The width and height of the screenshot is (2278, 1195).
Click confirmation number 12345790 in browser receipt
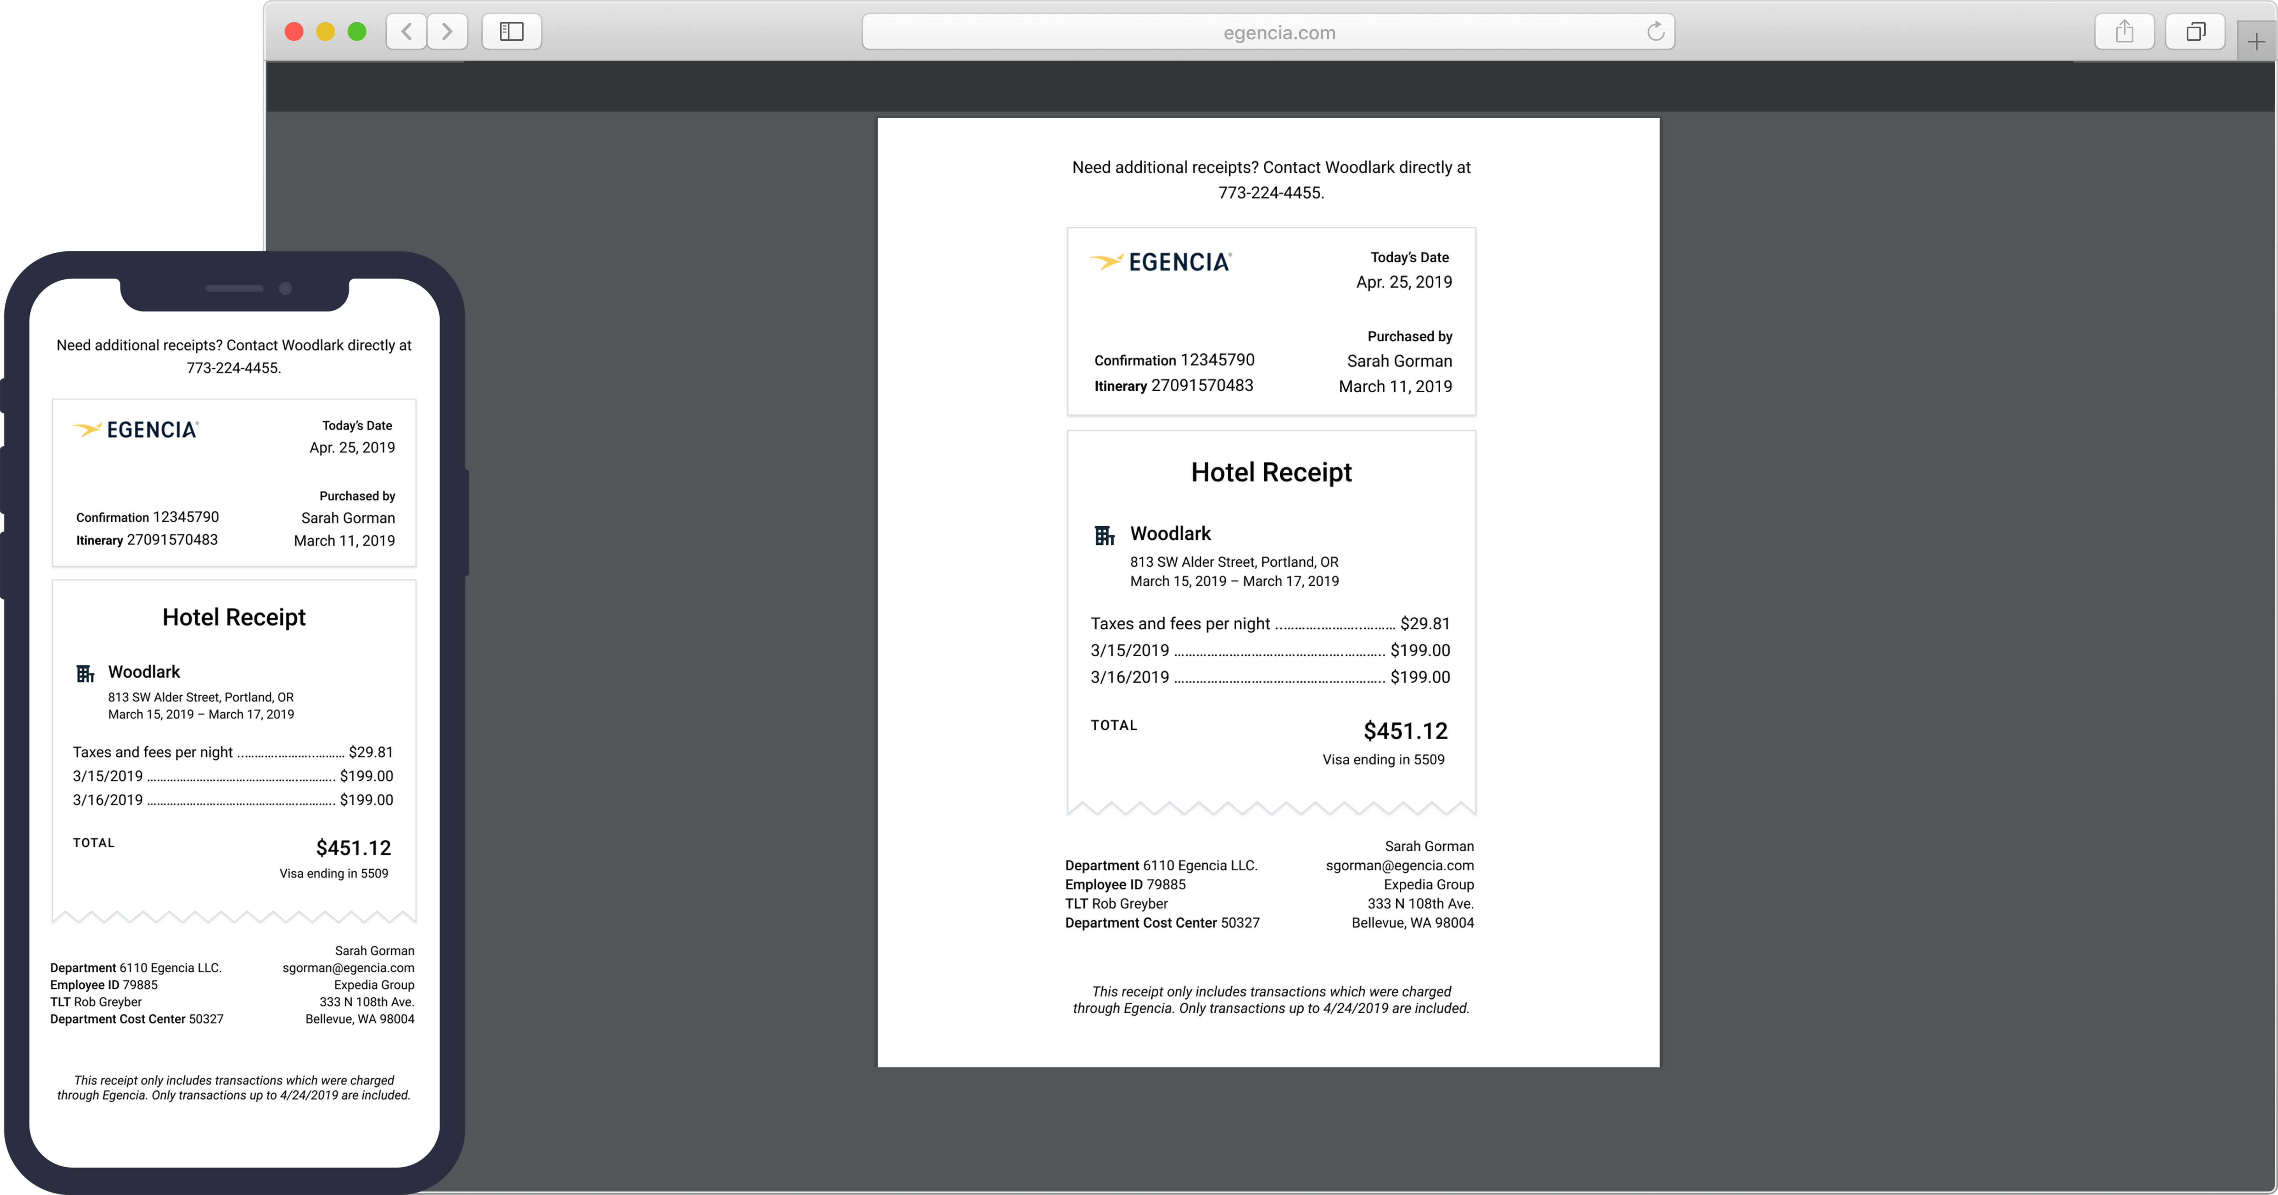[x=1217, y=360]
